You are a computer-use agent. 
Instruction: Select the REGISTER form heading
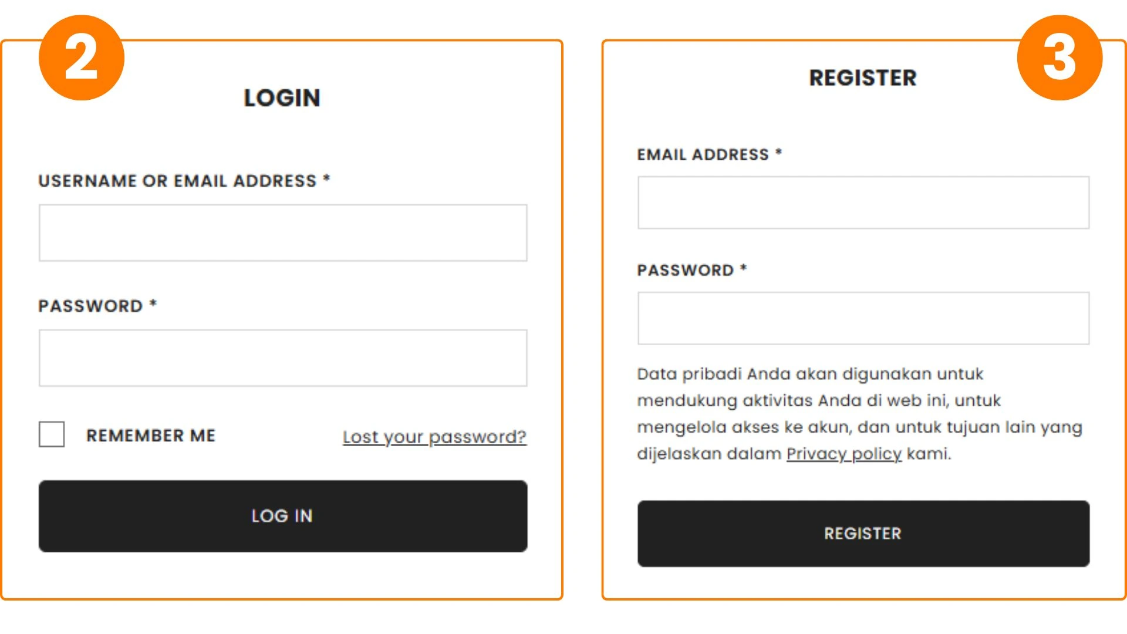863,77
